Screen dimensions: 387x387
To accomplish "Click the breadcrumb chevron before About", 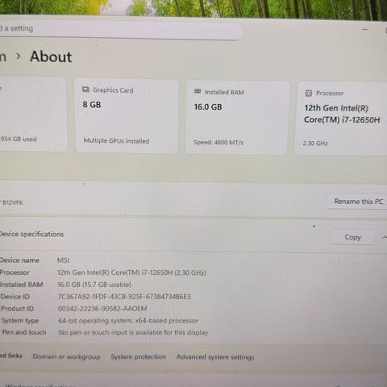I will [x=19, y=56].
